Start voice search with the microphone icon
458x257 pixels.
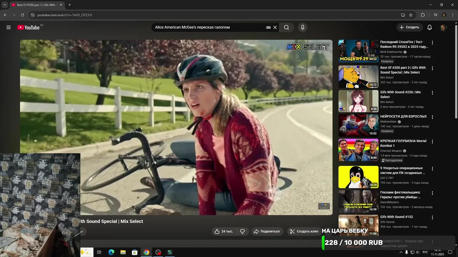[x=303, y=27]
